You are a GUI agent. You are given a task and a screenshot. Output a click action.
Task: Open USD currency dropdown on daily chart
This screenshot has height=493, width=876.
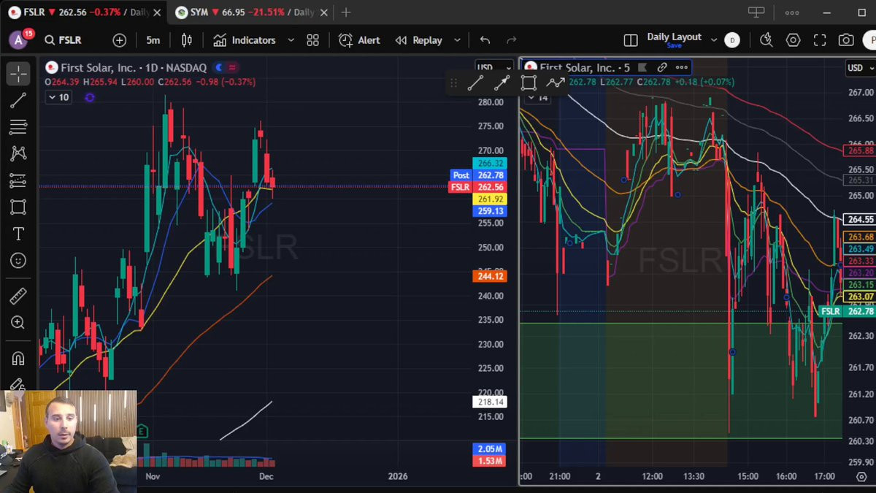tap(494, 68)
